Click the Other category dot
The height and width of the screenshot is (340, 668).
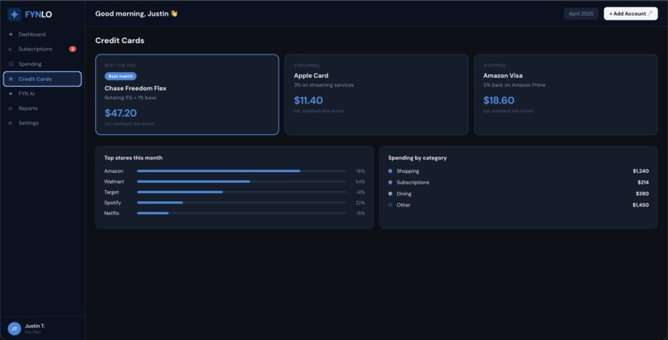(x=390, y=205)
